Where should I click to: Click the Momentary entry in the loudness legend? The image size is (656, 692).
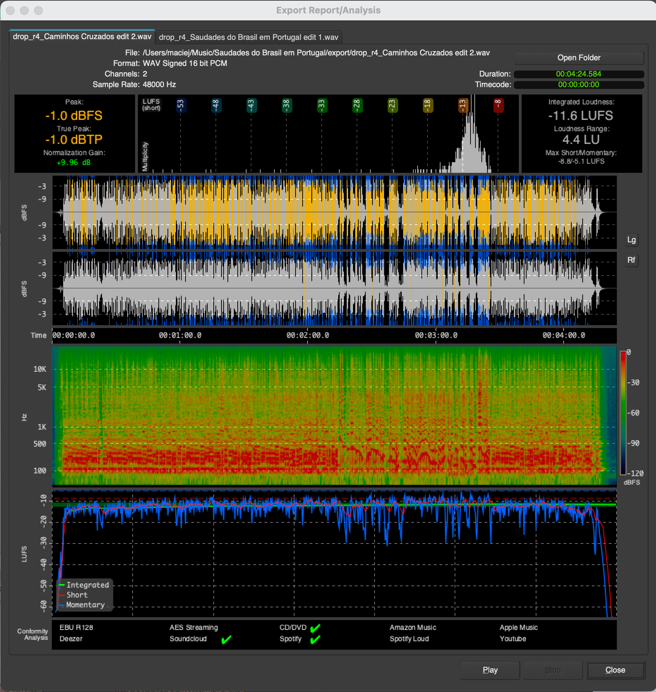(x=85, y=605)
